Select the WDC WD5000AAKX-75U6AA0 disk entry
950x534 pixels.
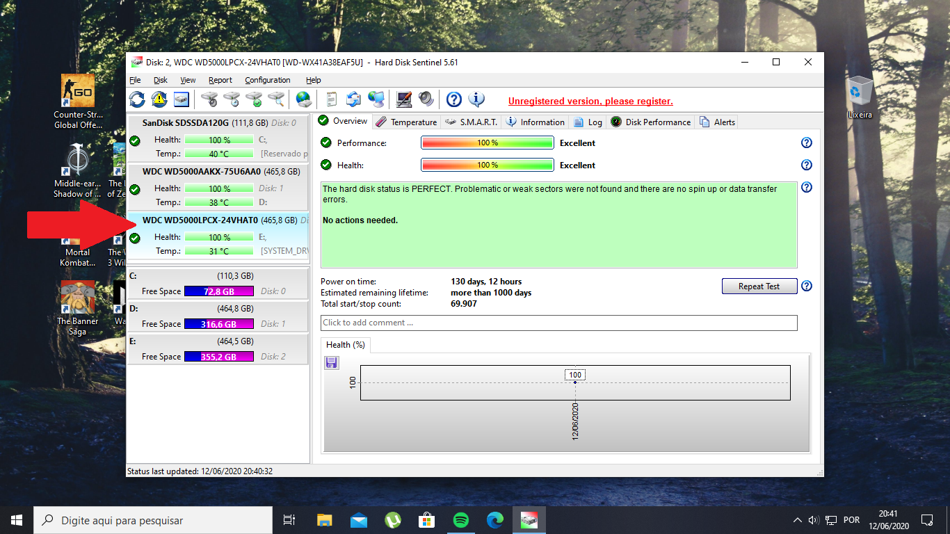coord(218,187)
